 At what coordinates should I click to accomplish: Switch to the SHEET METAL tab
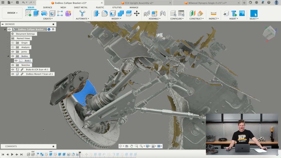coord(81,7)
